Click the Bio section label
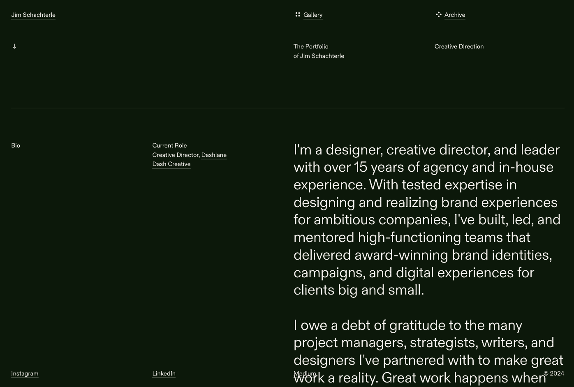The height and width of the screenshot is (387, 574). [16, 145]
